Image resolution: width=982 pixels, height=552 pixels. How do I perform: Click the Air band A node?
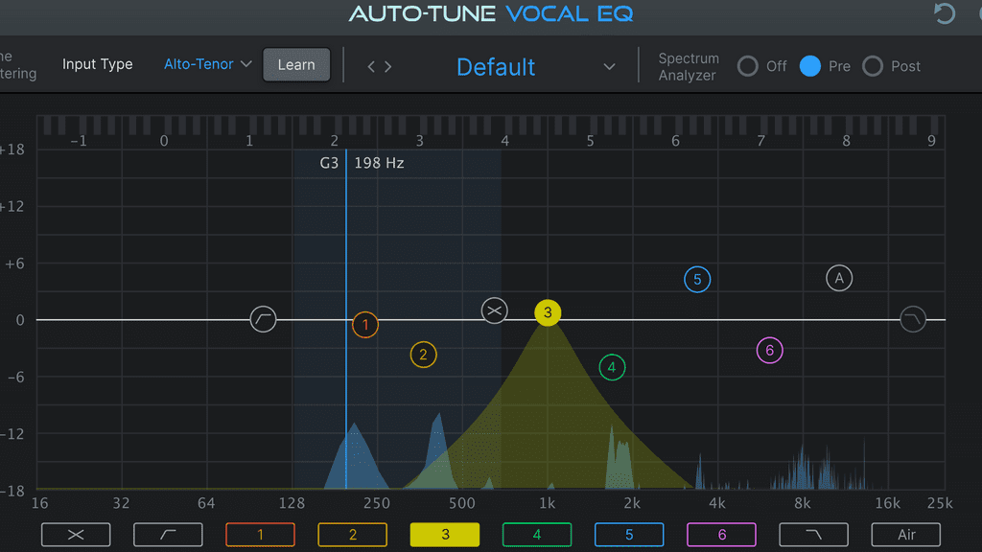pos(839,278)
